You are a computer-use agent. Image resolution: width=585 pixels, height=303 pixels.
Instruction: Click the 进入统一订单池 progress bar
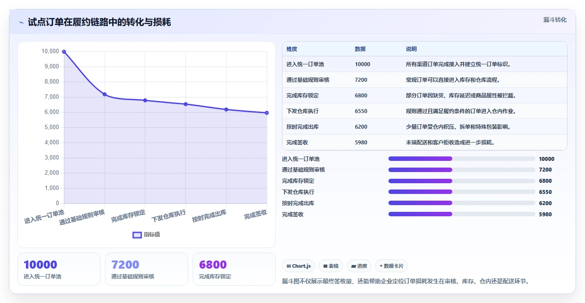click(462, 159)
